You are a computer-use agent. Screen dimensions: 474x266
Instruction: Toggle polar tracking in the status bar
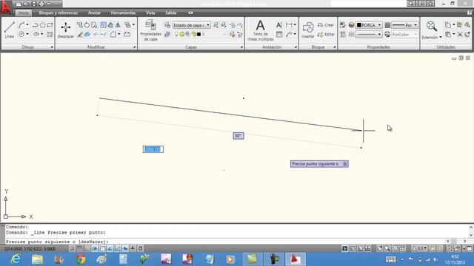coord(95,248)
